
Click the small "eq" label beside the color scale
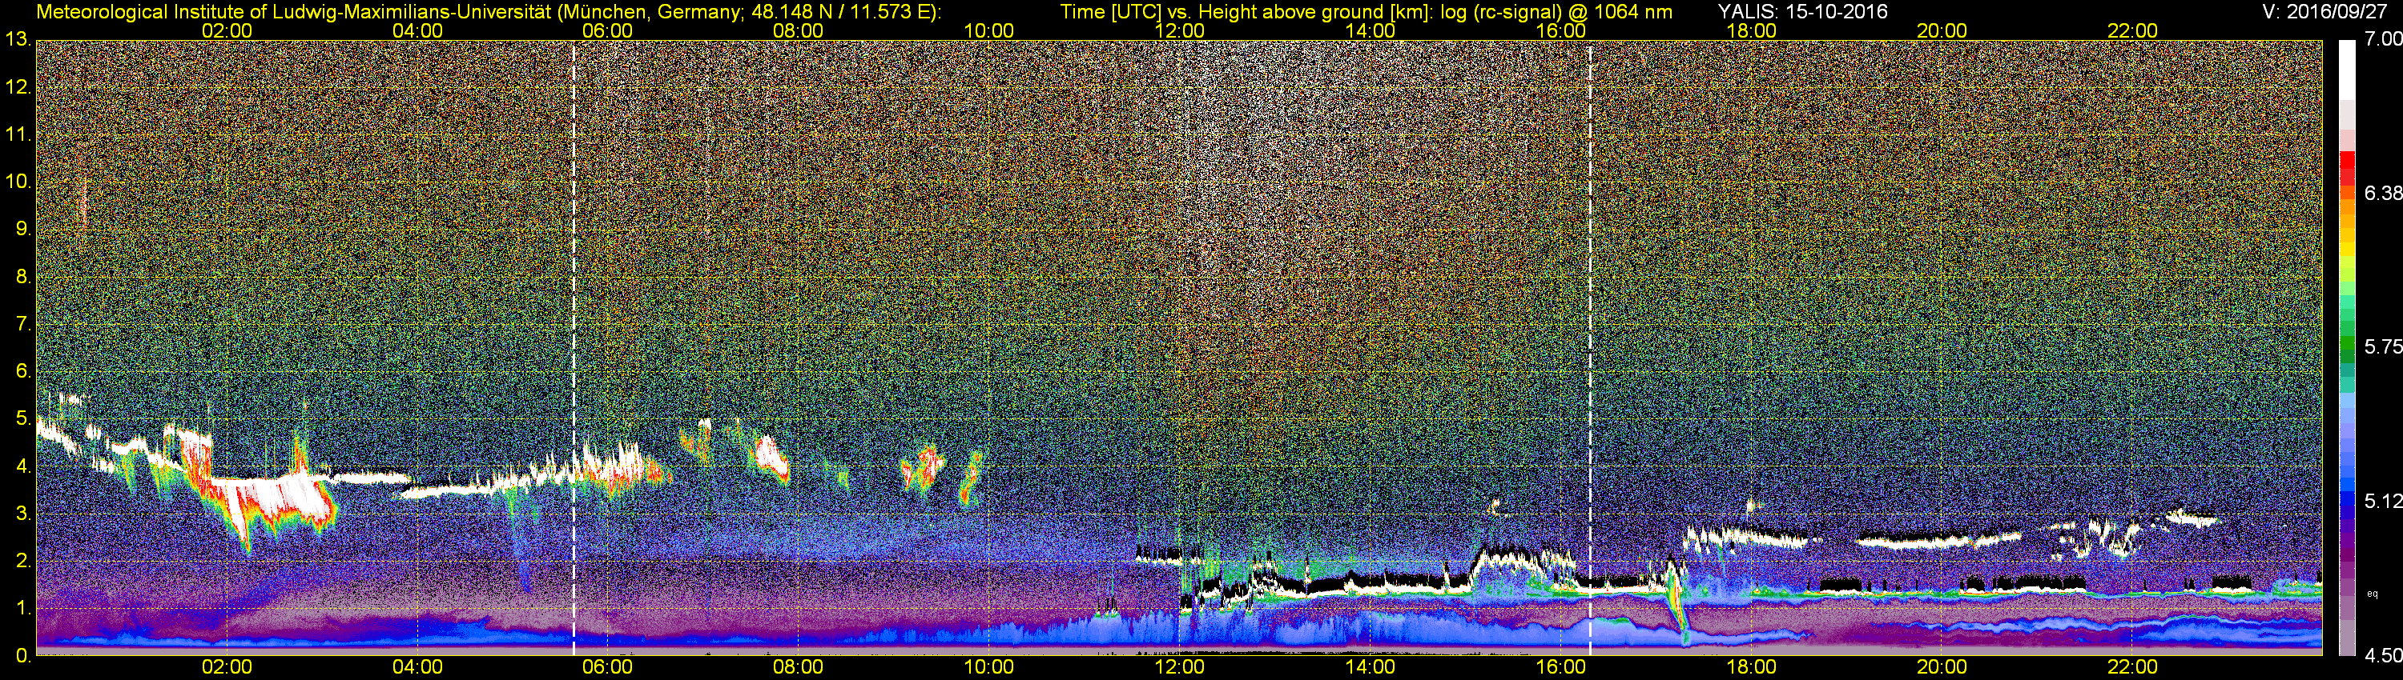click(2373, 594)
